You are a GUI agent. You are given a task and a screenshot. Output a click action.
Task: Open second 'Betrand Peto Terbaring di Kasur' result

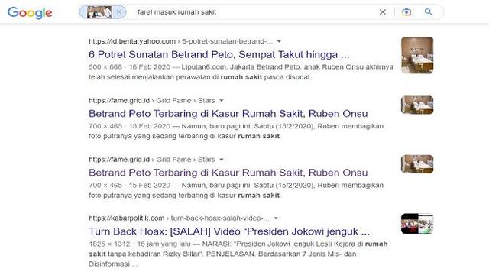(228, 173)
